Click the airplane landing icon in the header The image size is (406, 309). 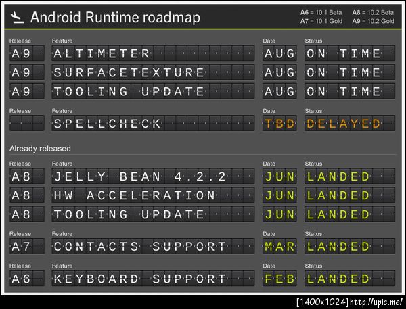point(18,18)
